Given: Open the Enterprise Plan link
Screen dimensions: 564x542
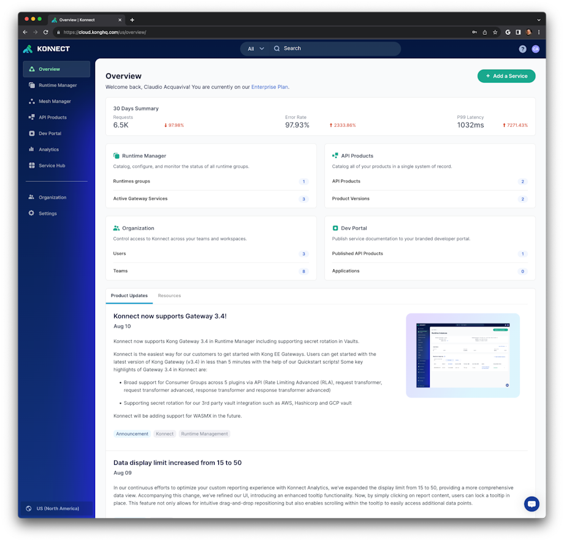Looking at the screenshot, I should click(269, 86).
